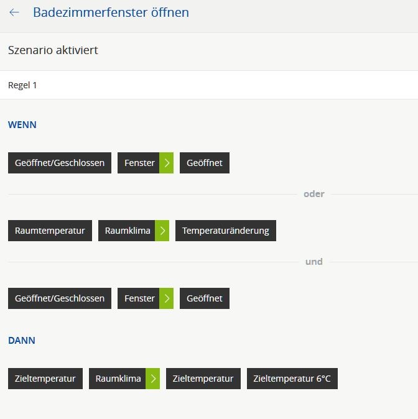Click Raumklima label in the DANN action
This screenshot has height=419, width=418.
click(x=118, y=379)
